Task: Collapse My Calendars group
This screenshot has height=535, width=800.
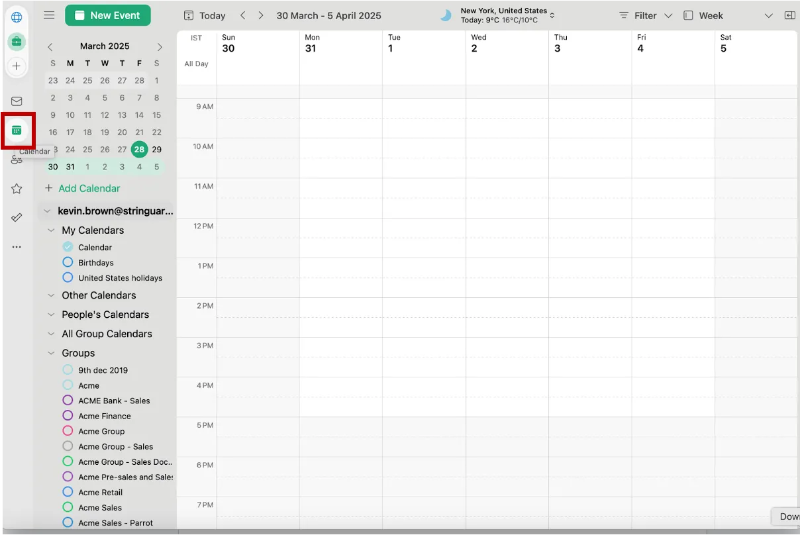Action: tap(51, 230)
